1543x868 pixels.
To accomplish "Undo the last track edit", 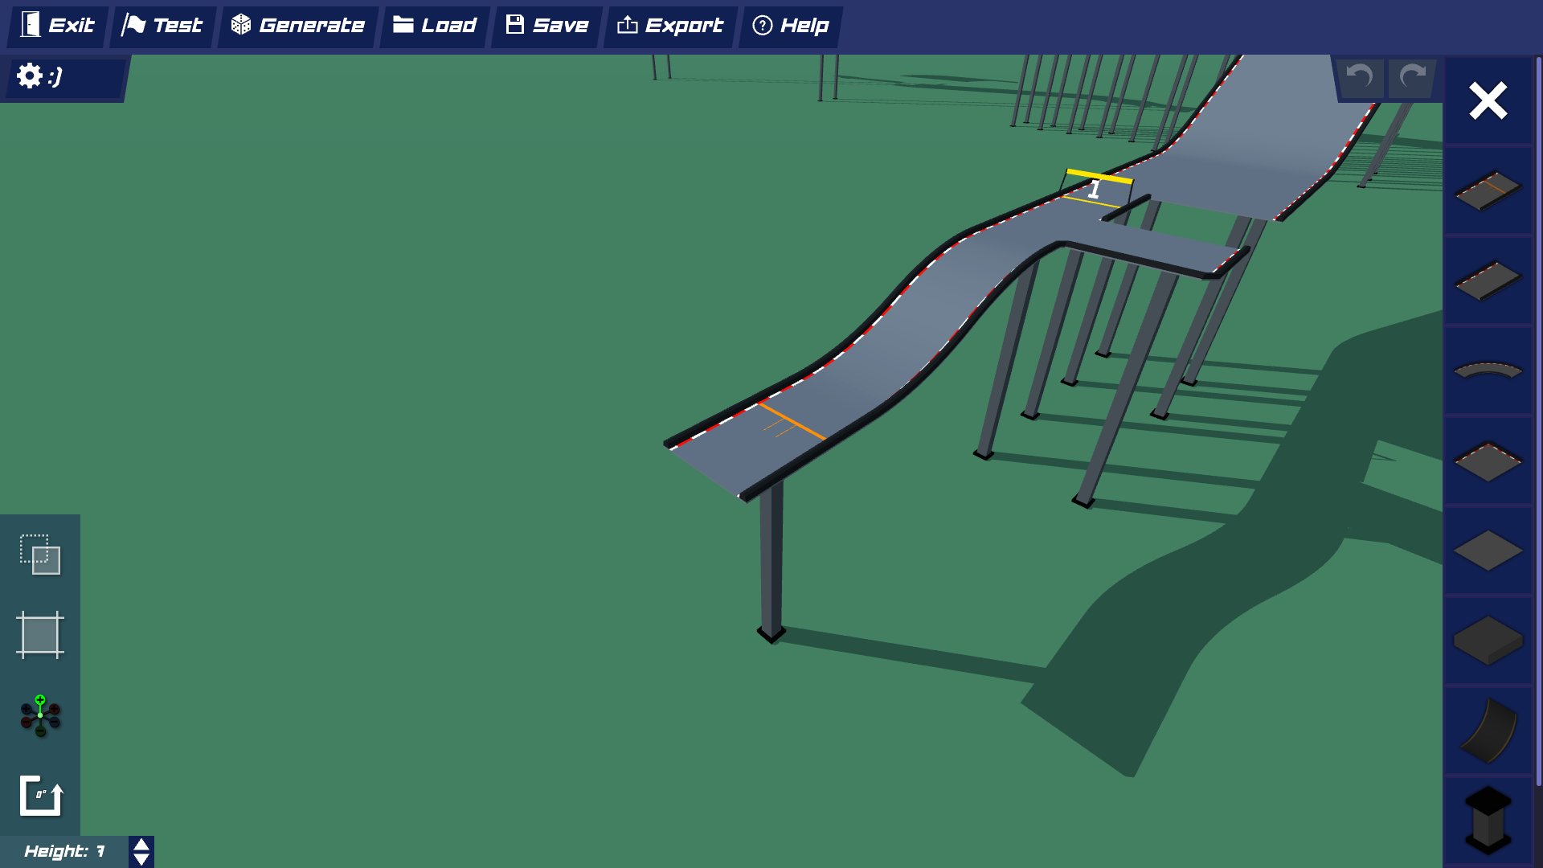I will [x=1360, y=77].
